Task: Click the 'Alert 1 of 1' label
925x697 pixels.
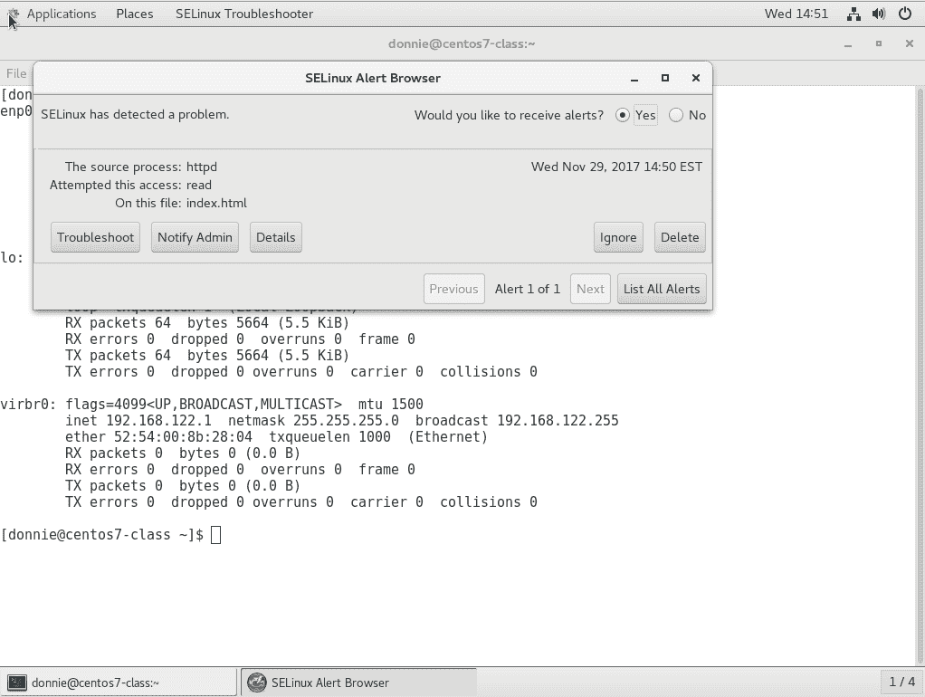Action: [x=528, y=289]
